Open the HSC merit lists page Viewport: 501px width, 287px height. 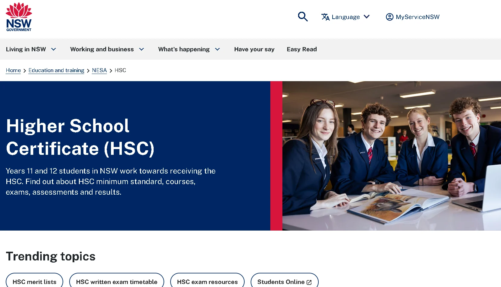pyautogui.click(x=34, y=282)
